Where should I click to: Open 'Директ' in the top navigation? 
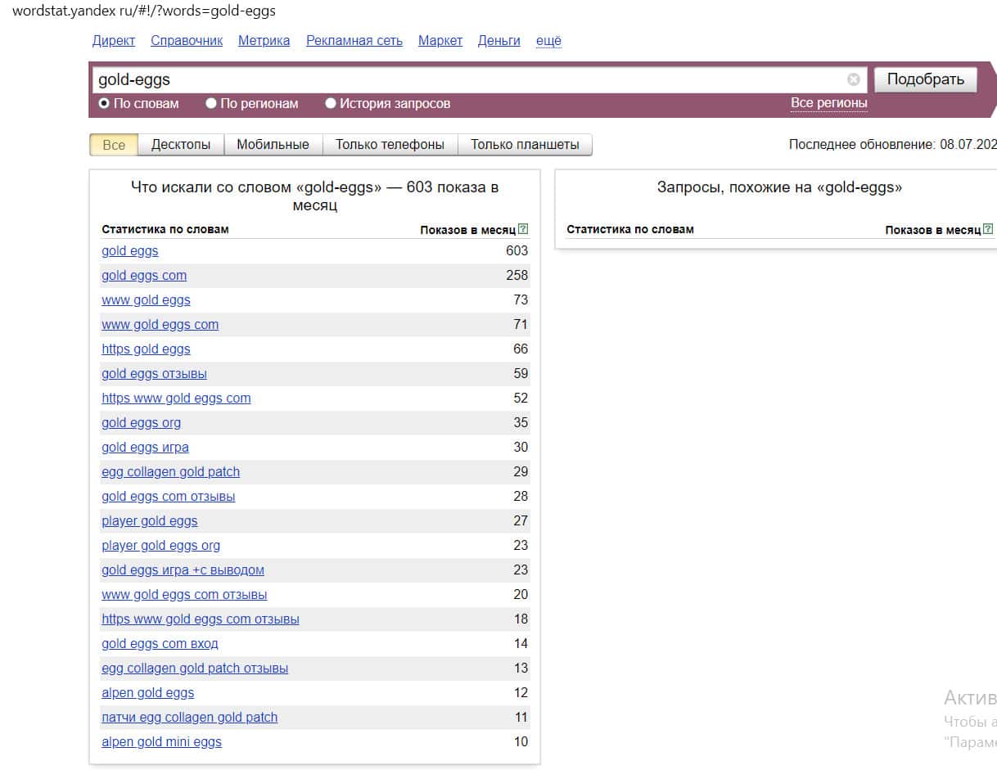click(x=114, y=41)
